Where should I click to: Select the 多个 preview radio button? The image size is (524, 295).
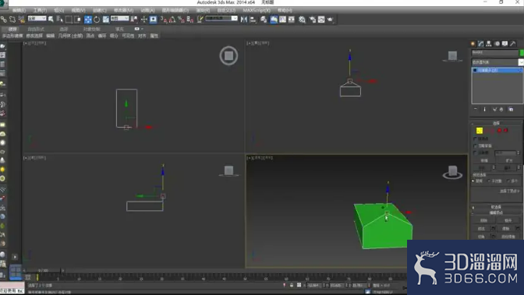coord(508,181)
